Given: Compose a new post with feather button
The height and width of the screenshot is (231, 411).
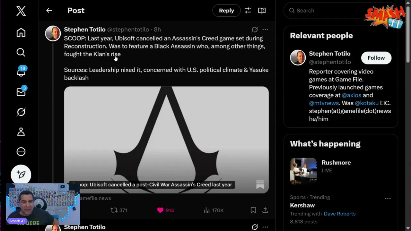Looking at the screenshot, I should click(21, 175).
